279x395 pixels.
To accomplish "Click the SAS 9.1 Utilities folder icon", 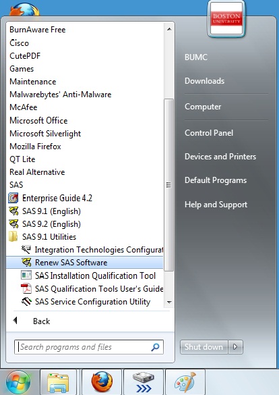I will (x=13, y=237).
